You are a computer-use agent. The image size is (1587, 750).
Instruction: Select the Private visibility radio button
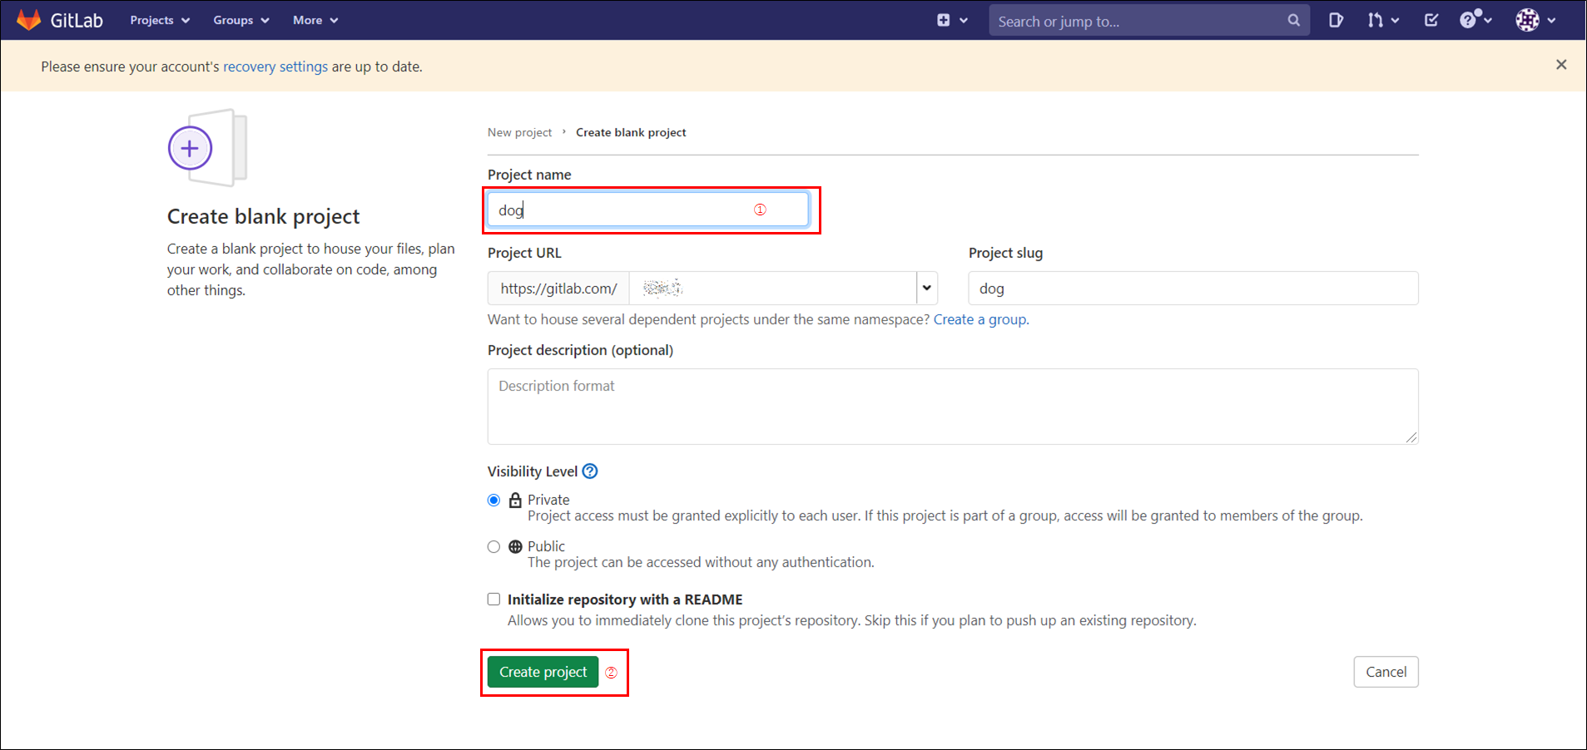(x=493, y=500)
